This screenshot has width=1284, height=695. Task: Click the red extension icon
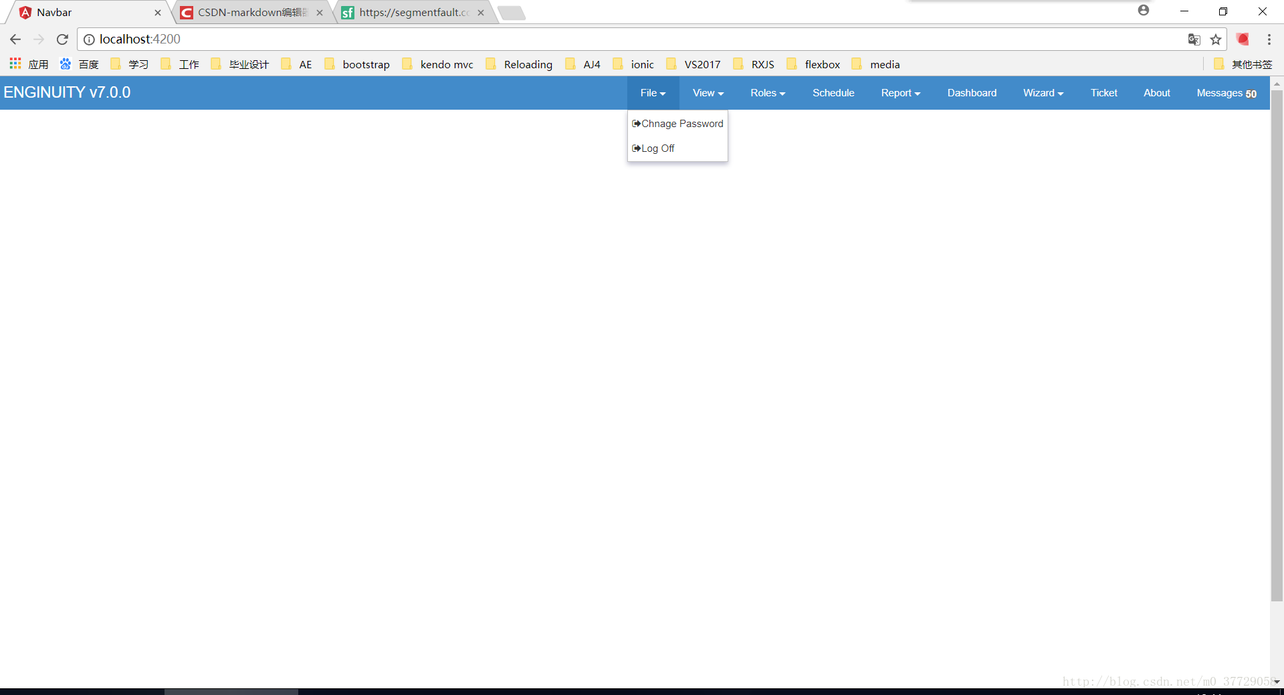click(x=1243, y=39)
